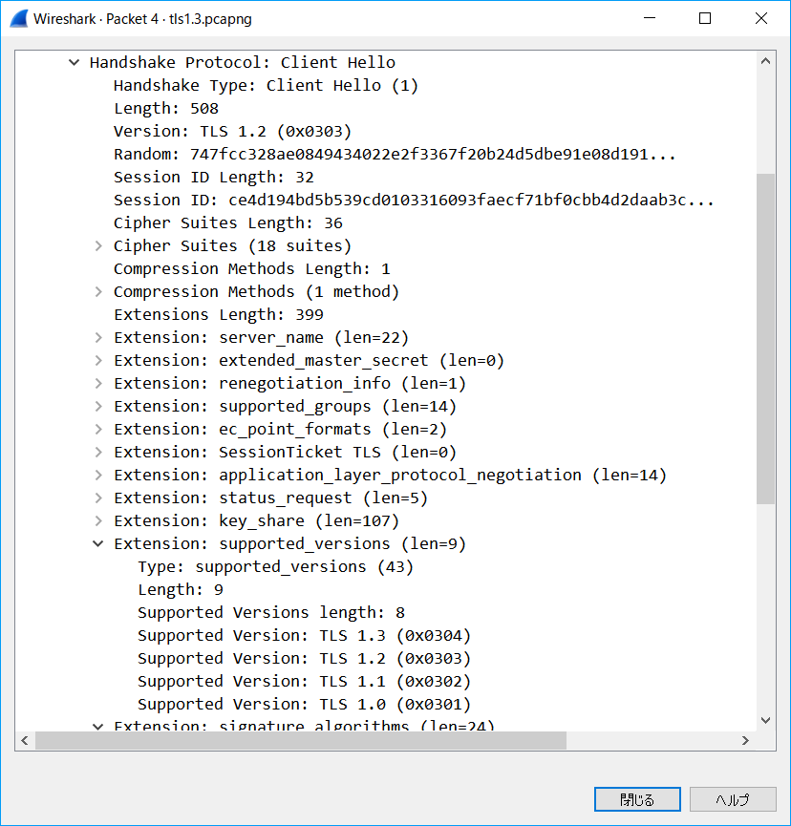791x826 pixels.
Task: Expand the extended_master_secret extension
Action: tap(98, 360)
